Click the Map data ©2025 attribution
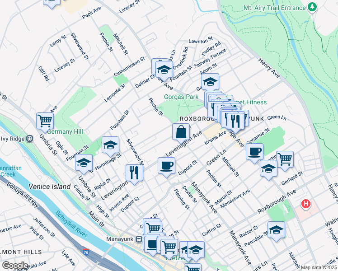Image resolution: width=338 pixels, height=271 pixels. click(x=319, y=268)
